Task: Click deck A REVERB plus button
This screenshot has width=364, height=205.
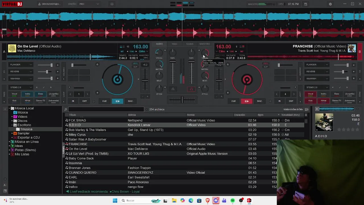Action: (57, 72)
